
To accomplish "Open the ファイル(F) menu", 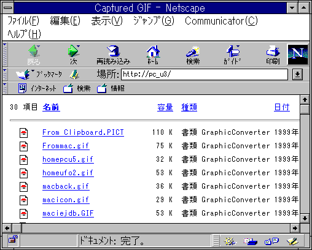I will [x=23, y=21].
